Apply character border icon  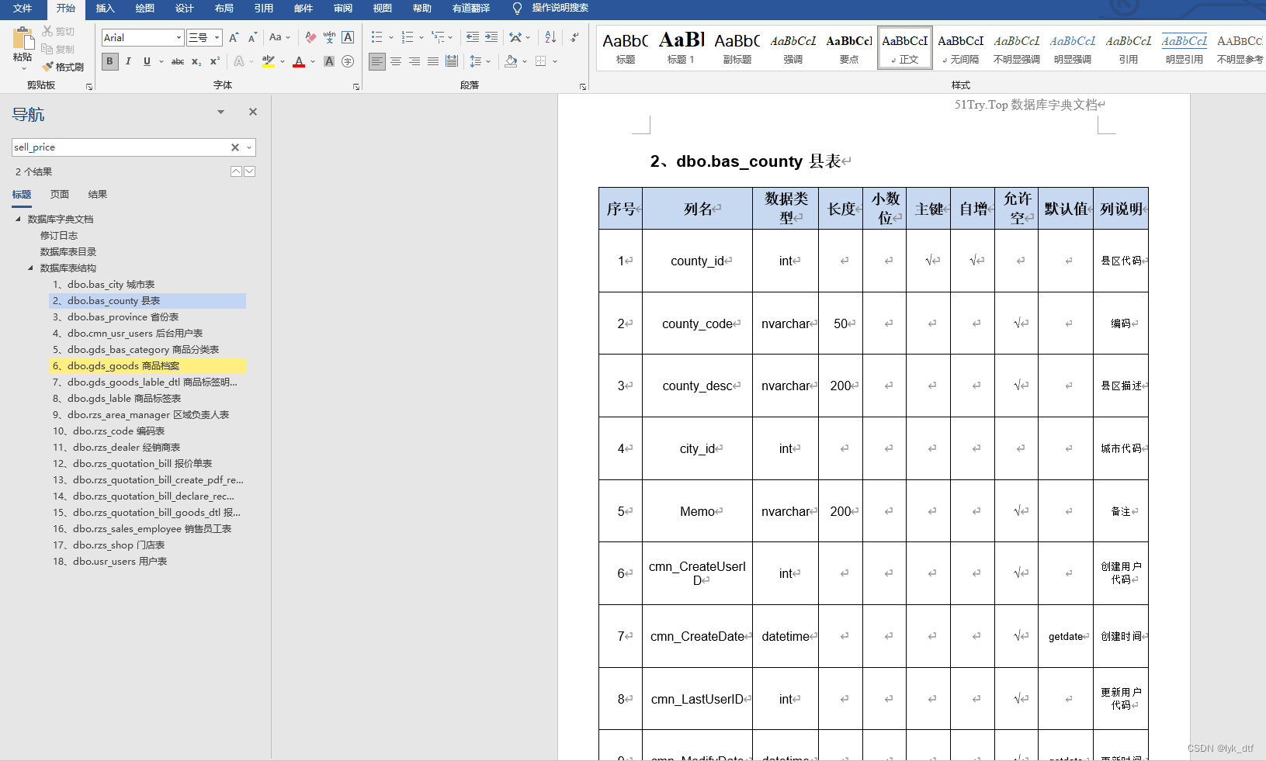coord(348,37)
